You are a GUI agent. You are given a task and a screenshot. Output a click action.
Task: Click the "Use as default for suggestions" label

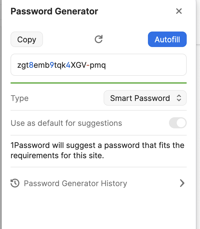(66, 123)
